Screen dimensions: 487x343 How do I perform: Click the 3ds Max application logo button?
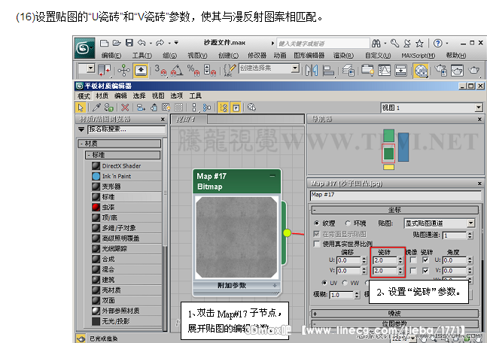click(85, 47)
